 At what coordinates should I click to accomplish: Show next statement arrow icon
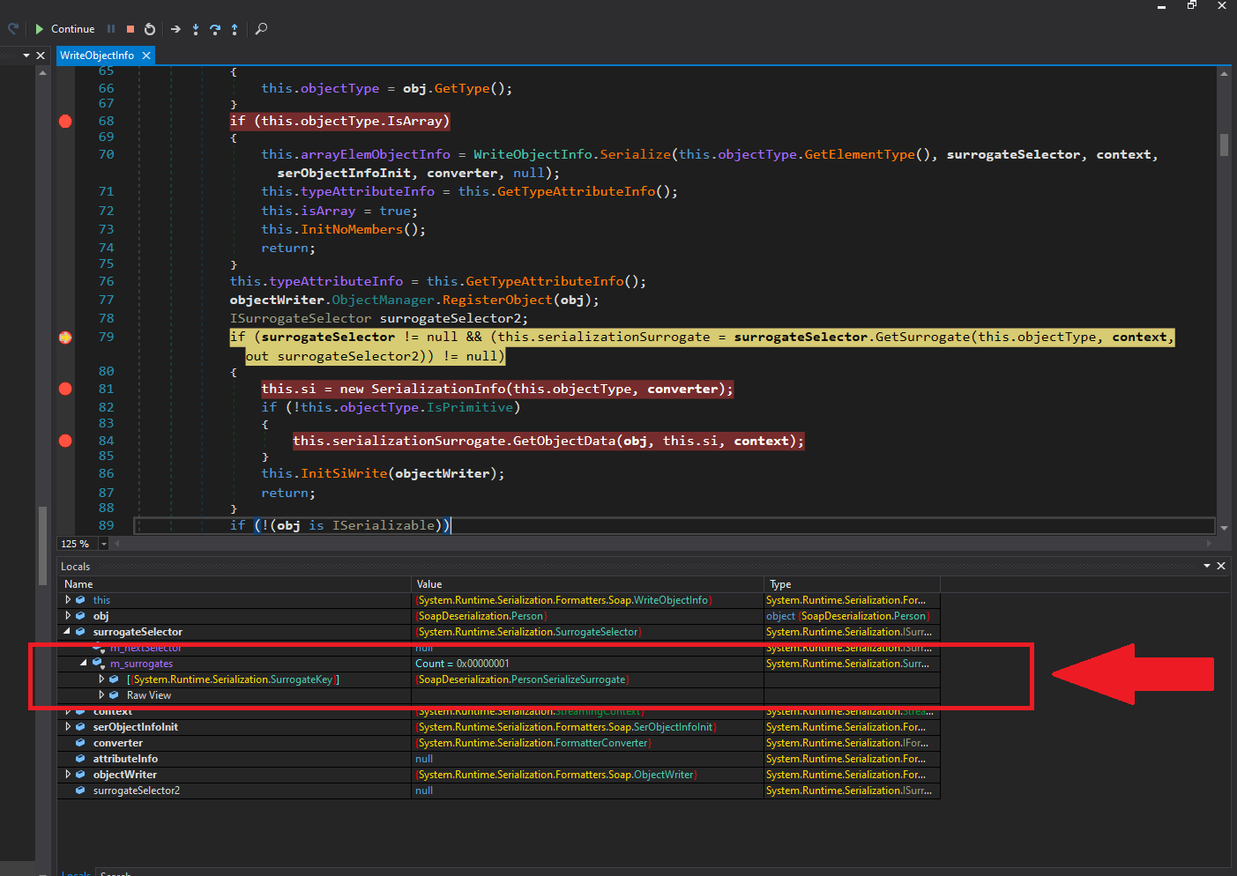pos(175,29)
